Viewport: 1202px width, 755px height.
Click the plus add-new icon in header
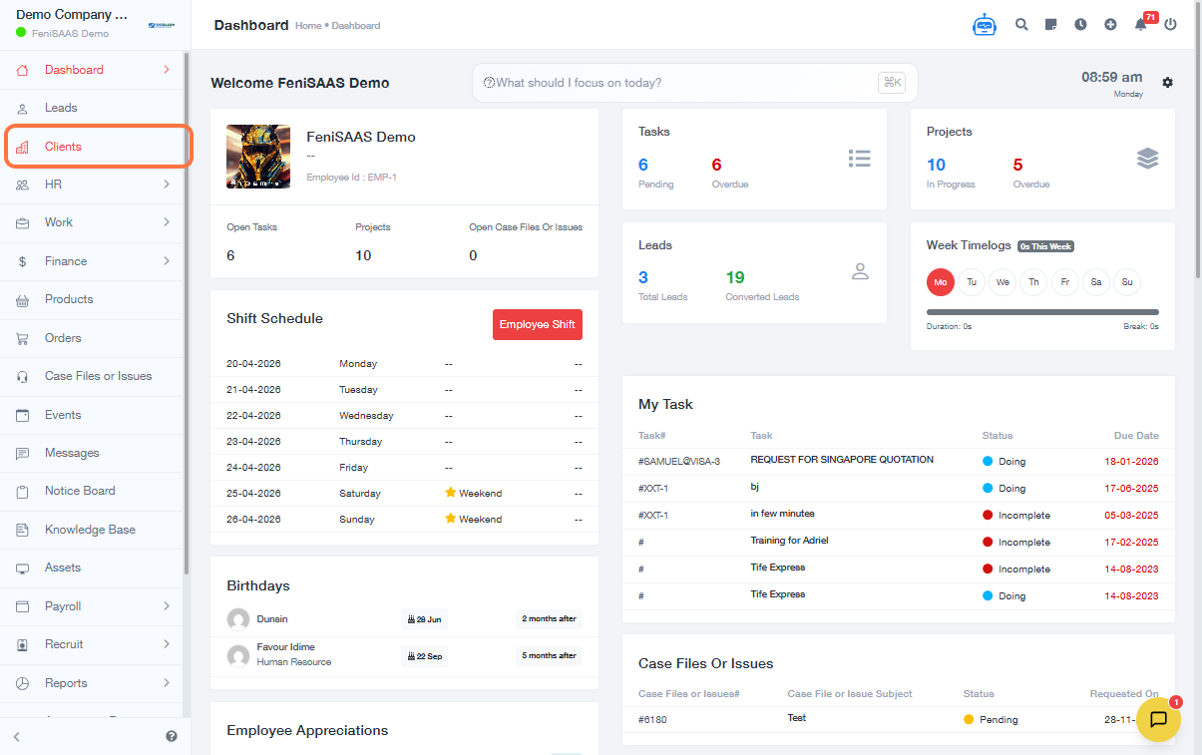pyautogui.click(x=1110, y=25)
